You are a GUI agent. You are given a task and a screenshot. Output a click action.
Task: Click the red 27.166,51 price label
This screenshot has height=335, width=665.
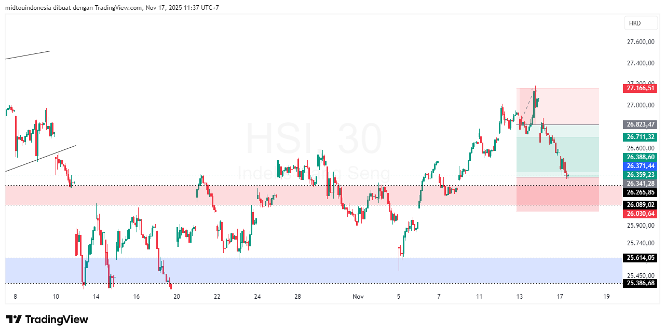coord(640,88)
